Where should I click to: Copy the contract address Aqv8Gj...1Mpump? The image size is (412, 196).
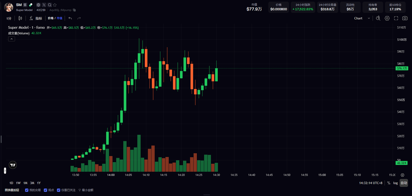tap(74, 10)
